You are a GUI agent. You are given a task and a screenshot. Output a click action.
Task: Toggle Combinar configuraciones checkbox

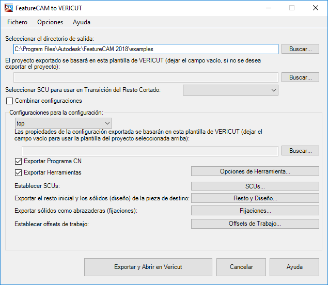coord(10,101)
